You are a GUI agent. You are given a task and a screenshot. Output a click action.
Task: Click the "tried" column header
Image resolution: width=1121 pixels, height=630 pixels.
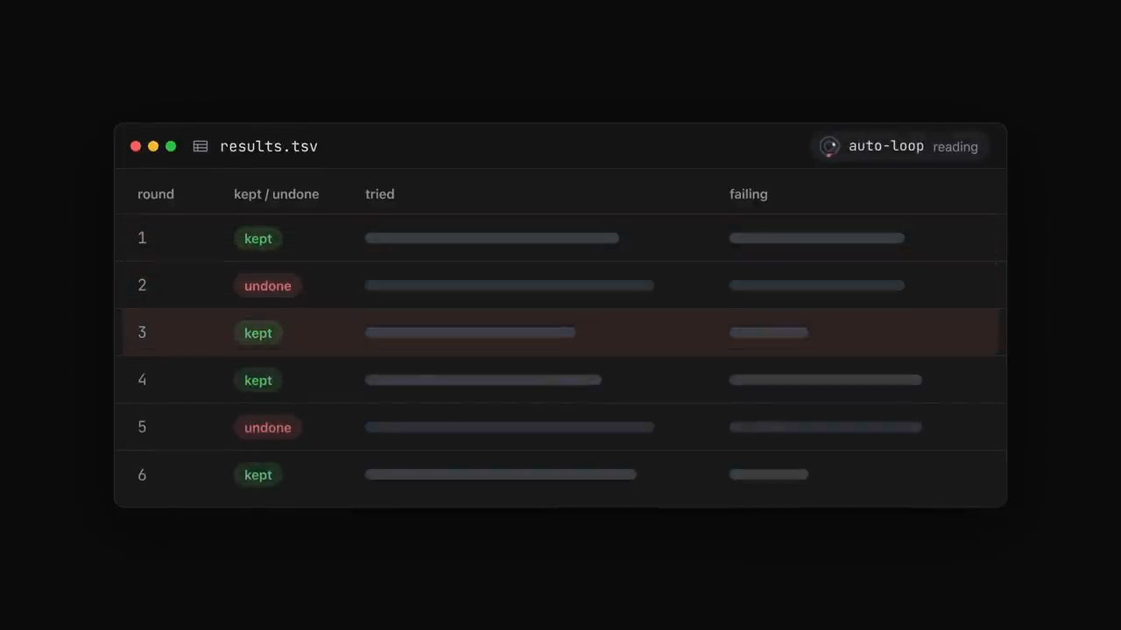[x=380, y=194]
